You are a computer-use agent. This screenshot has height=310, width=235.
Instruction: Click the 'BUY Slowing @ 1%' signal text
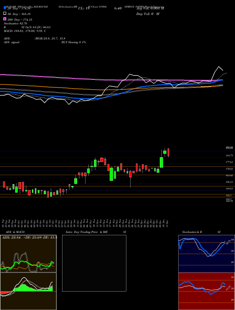click(x=74, y=42)
